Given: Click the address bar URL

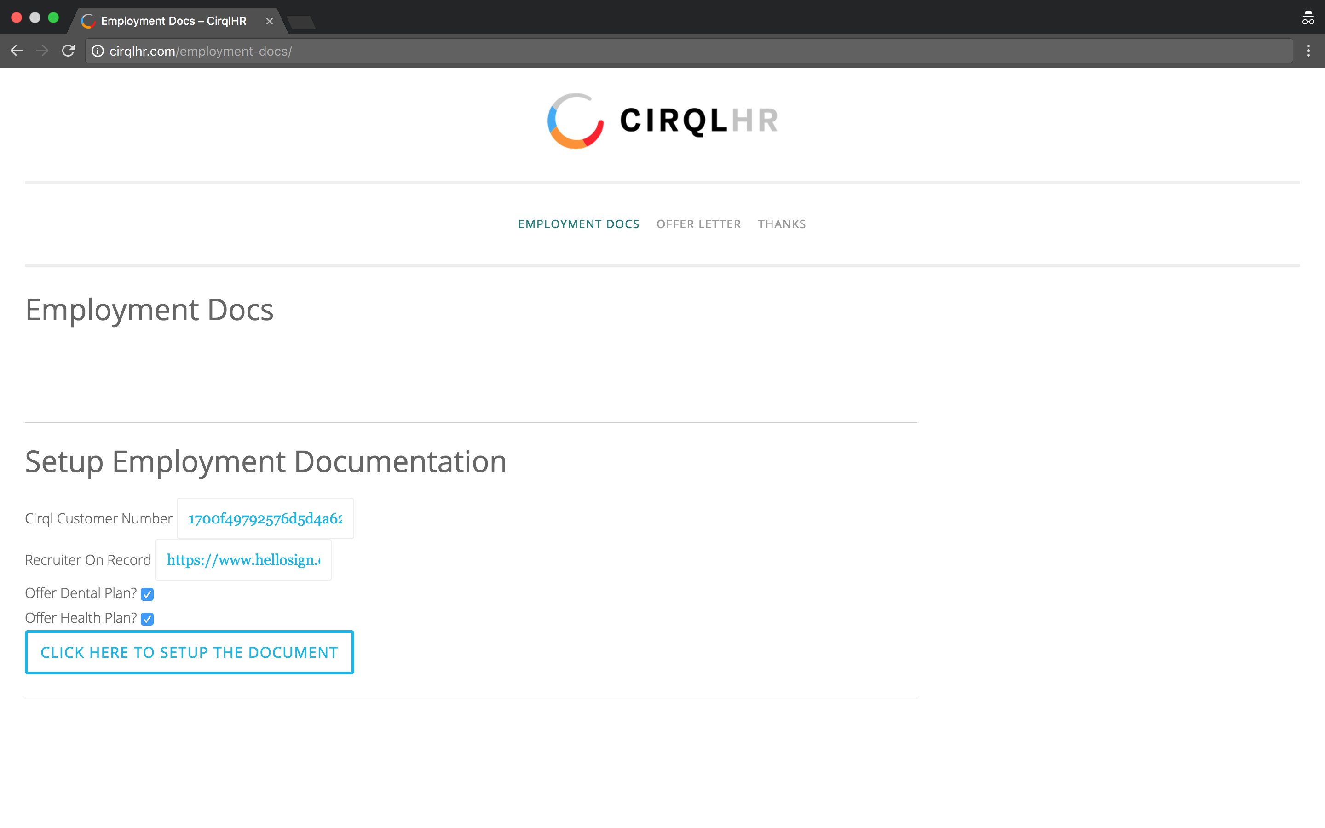Looking at the screenshot, I should pyautogui.click(x=201, y=51).
